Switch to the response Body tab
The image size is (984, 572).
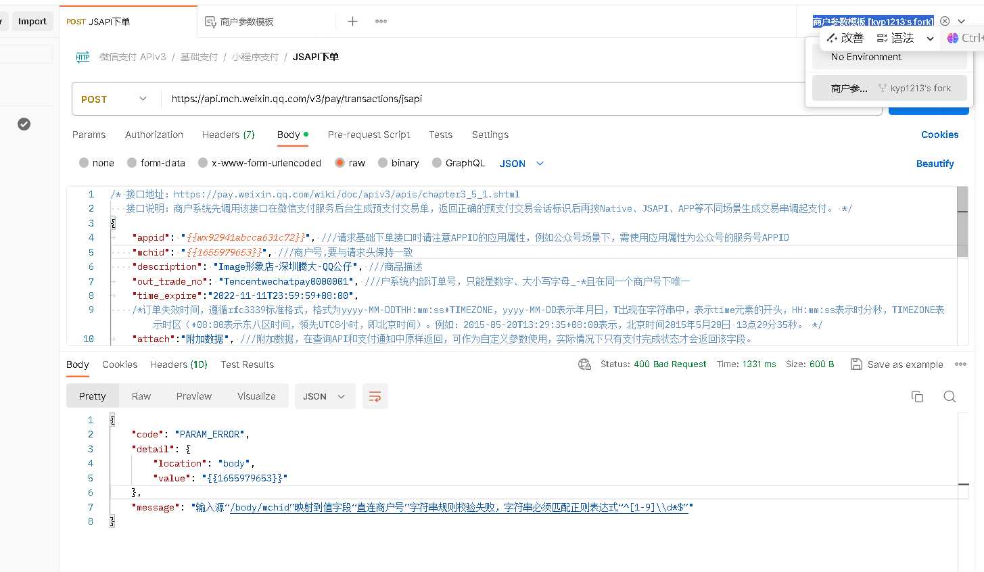click(77, 364)
